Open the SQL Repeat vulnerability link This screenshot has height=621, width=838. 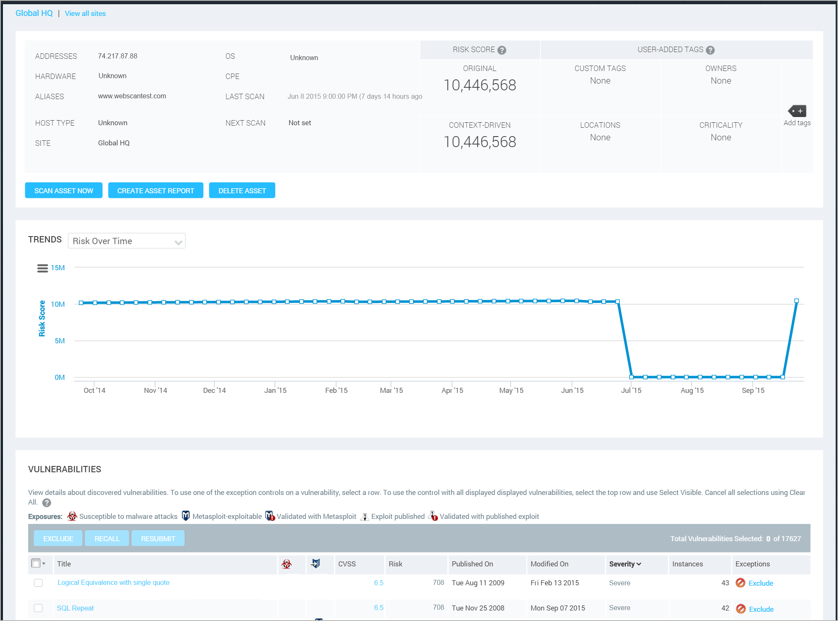75,608
